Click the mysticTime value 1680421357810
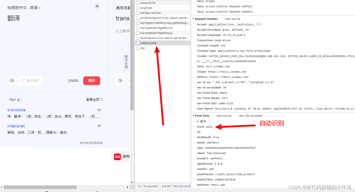Viewport: 355px width, 192px height. [225, 179]
